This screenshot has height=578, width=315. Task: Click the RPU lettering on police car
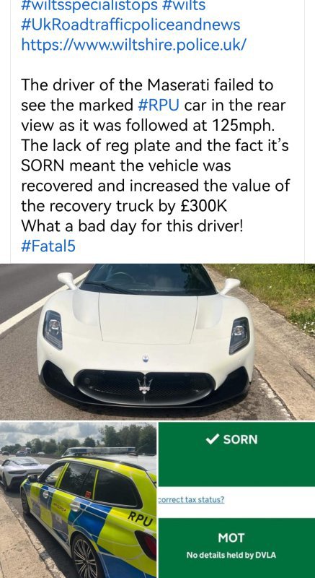pos(140,519)
